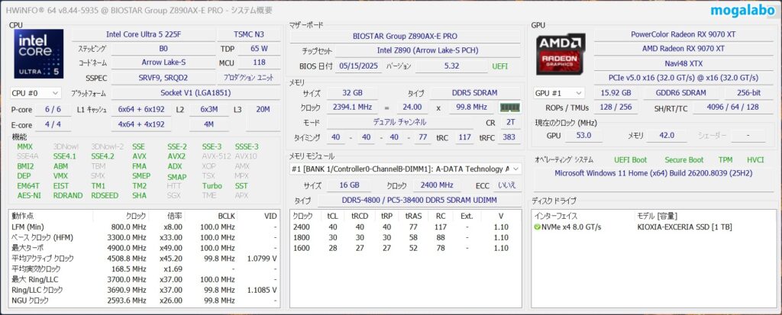The width and height of the screenshot is (782, 315).
Task: Open the CPU #0 selector dropdown
Action: click(x=36, y=93)
